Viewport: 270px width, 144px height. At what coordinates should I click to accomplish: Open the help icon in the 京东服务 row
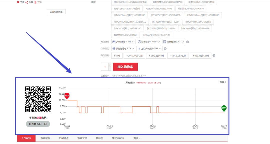coord(165,49)
